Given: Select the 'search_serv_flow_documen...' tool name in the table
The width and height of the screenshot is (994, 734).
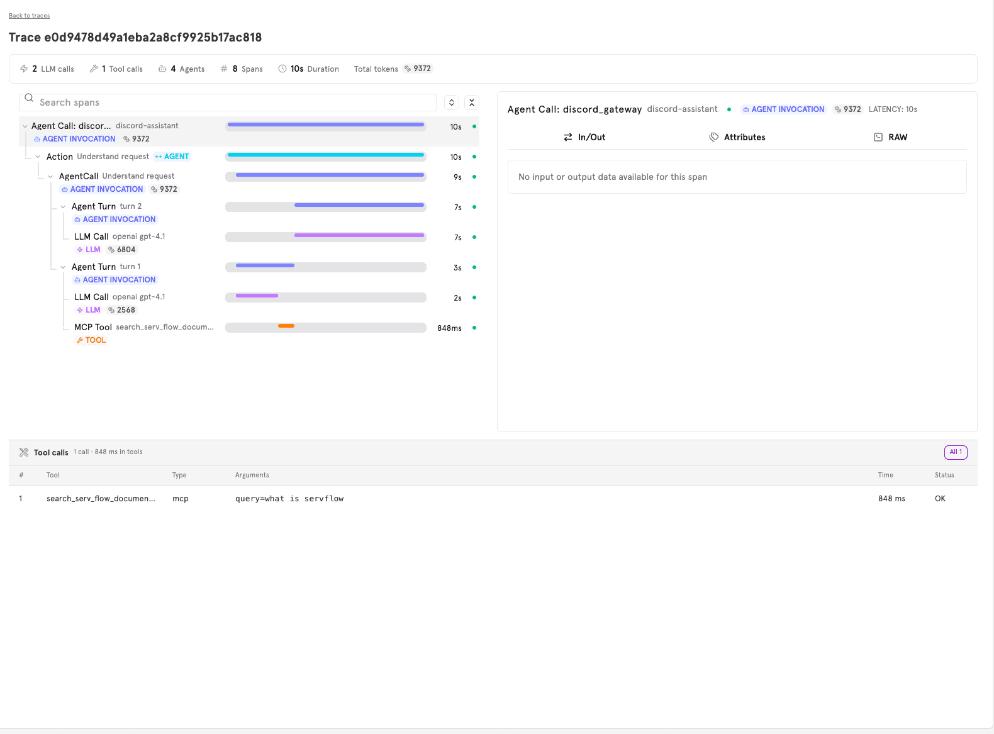Looking at the screenshot, I should tap(101, 499).
